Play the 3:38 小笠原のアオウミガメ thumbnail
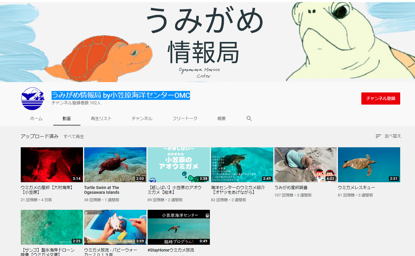 (x=179, y=165)
